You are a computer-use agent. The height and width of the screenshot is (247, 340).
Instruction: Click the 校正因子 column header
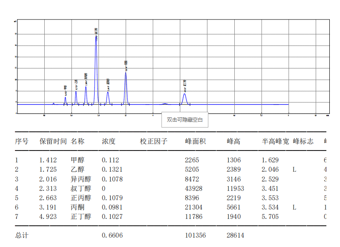click(153, 141)
